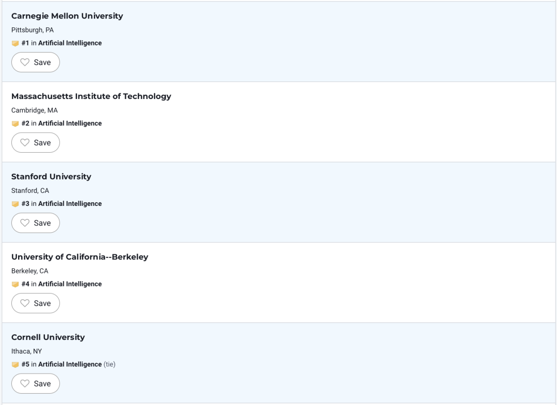Open the Cornell University school profile
This screenshot has height=405, width=557.
(48, 337)
